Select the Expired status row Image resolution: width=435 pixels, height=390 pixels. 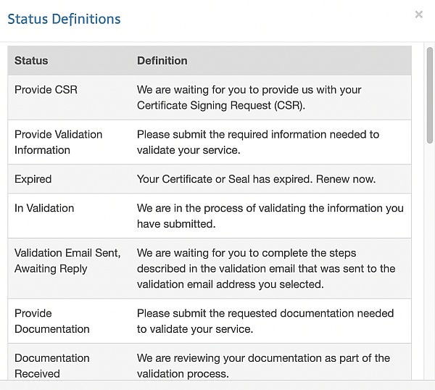(210, 179)
